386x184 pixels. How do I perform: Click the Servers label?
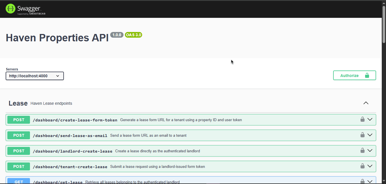coord(12,69)
